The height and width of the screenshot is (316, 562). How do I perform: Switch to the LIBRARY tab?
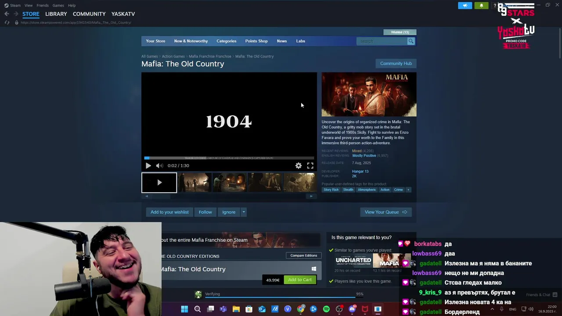(56, 14)
